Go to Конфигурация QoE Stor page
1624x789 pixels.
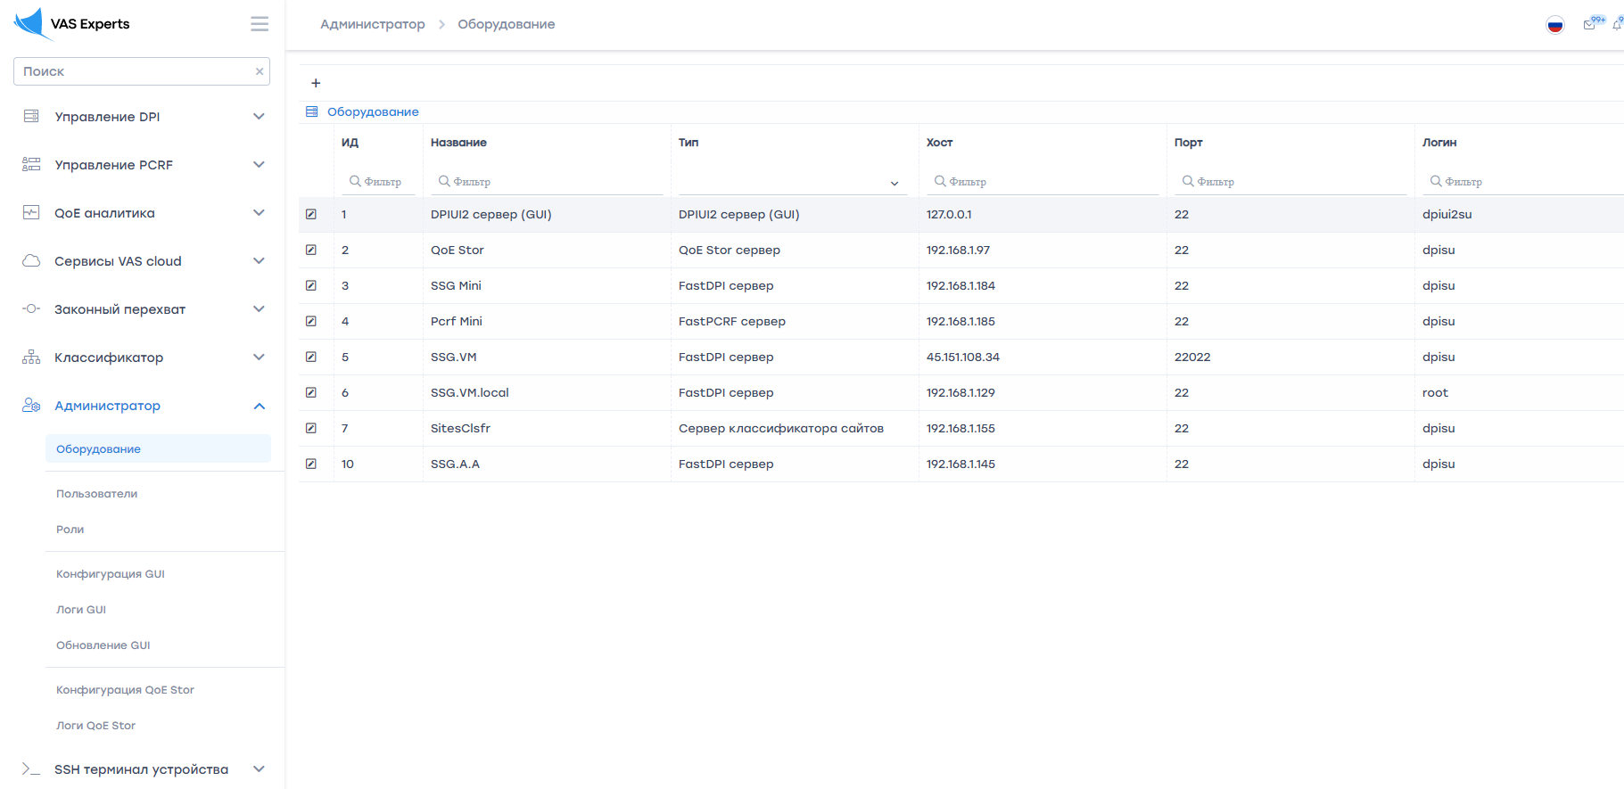(x=125, y=690)
